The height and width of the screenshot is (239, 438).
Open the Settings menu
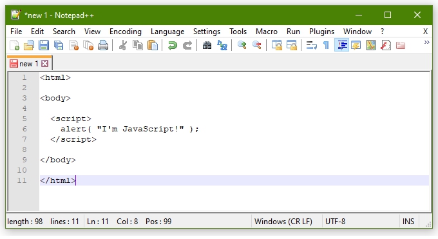207,32
